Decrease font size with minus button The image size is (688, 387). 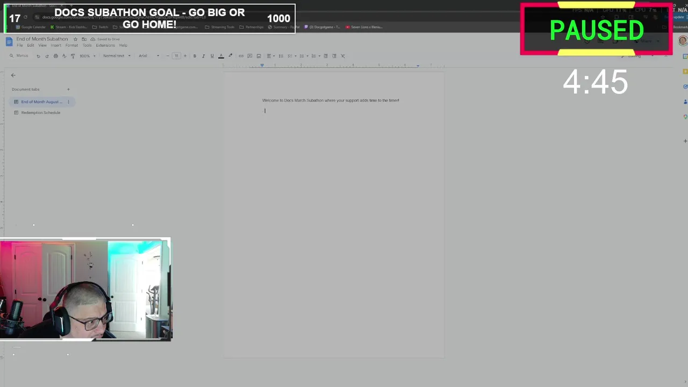(168, 56)
